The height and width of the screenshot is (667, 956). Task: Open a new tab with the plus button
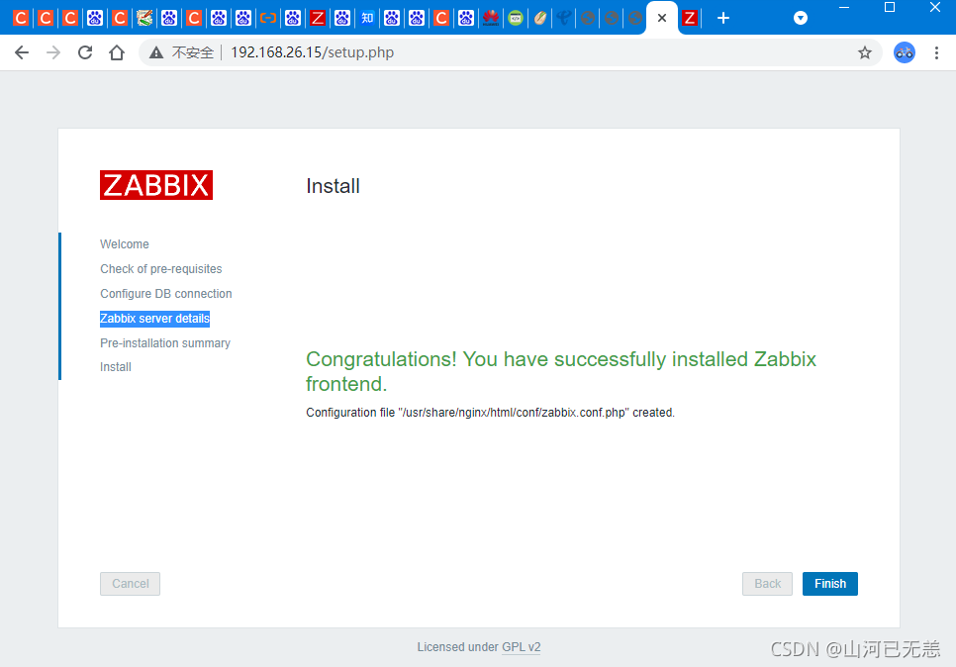pyautogui.click(x=723, y=18)
